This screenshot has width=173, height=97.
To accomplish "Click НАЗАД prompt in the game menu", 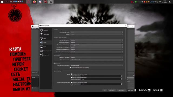I will pos(156,90).
